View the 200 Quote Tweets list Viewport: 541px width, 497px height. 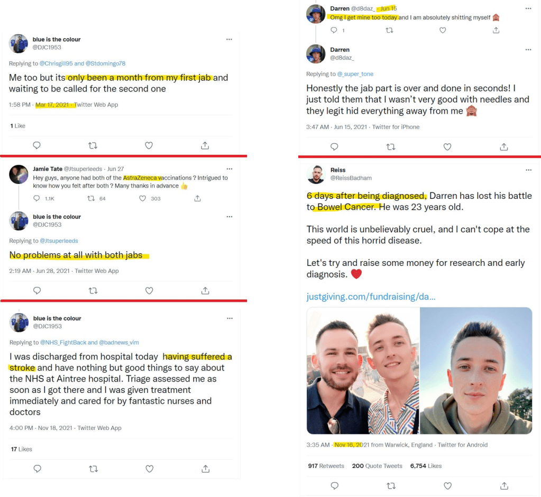377,466
